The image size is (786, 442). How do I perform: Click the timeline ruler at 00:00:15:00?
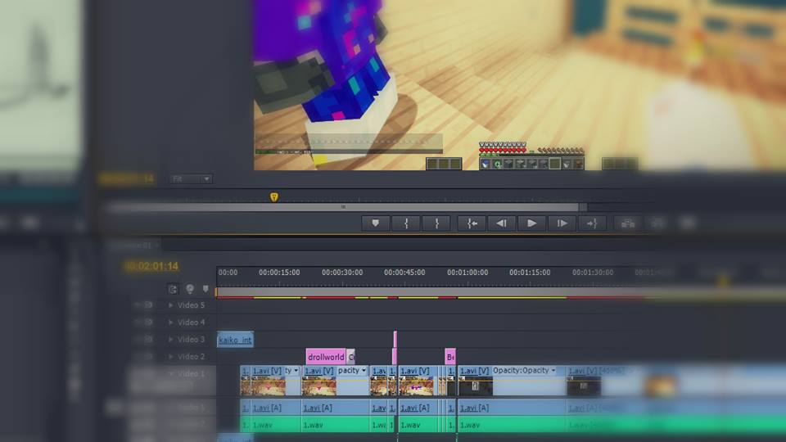tap(279, 273)
